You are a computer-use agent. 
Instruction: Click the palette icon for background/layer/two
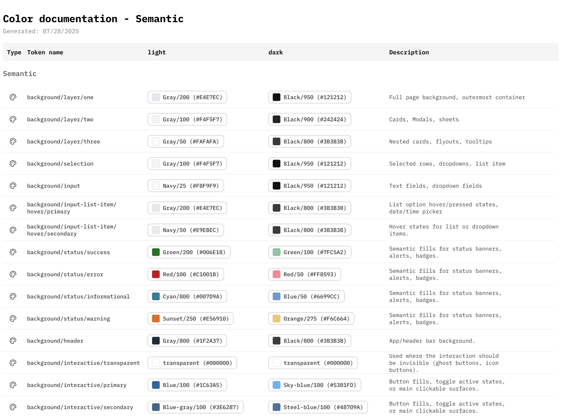point(13,119)
